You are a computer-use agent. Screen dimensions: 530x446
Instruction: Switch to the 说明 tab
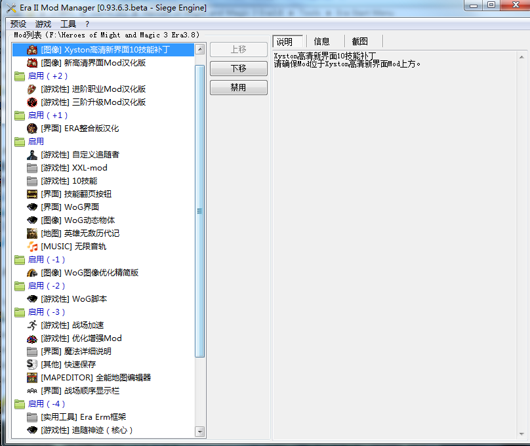(288, 41)
